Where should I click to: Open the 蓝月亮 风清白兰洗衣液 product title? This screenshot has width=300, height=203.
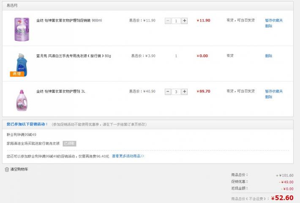click(x=74, y=56)
